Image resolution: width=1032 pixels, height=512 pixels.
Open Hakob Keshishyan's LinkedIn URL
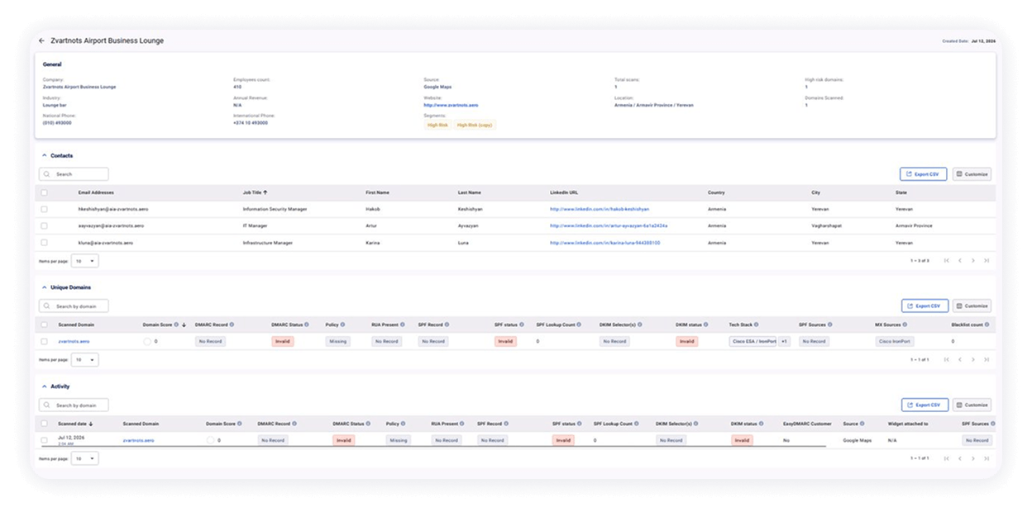point(600,209)
